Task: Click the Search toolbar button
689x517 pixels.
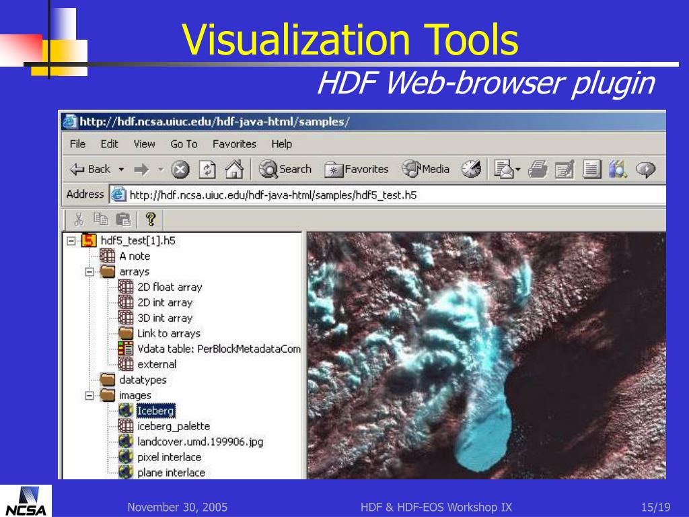Action: [x=285, y=169]
